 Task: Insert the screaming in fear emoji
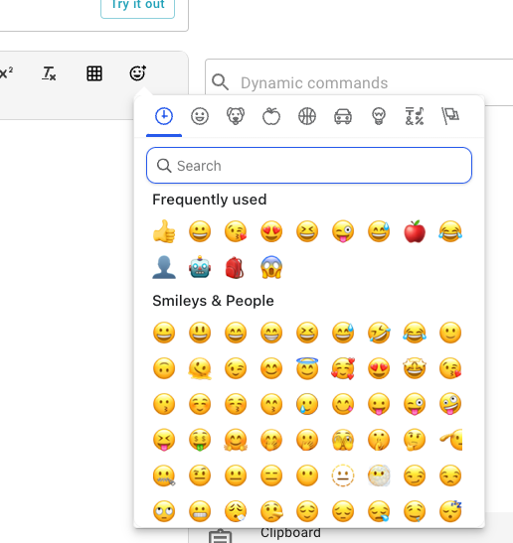[271, 267]
